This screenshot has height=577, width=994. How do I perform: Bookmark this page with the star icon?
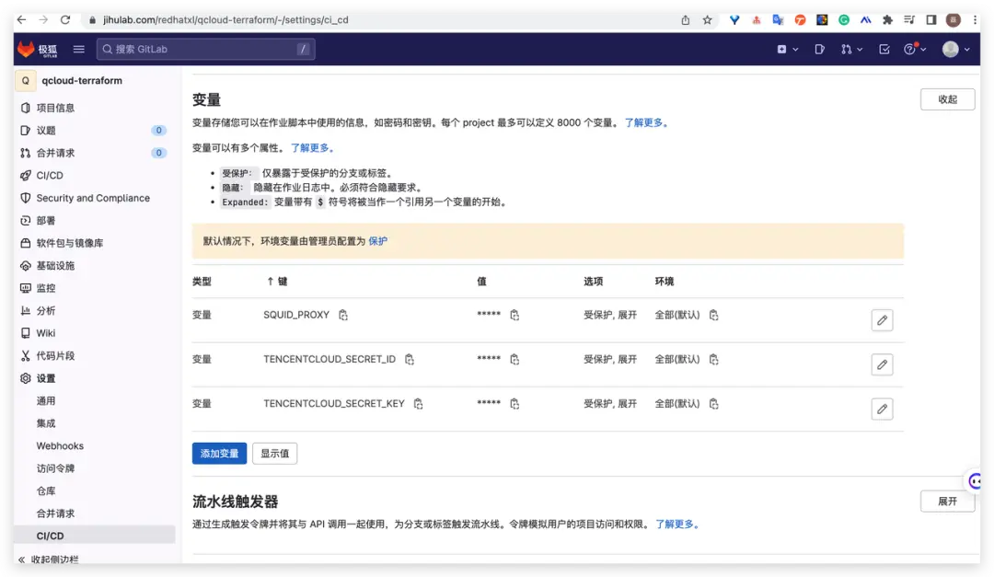(x=707, y=19)
